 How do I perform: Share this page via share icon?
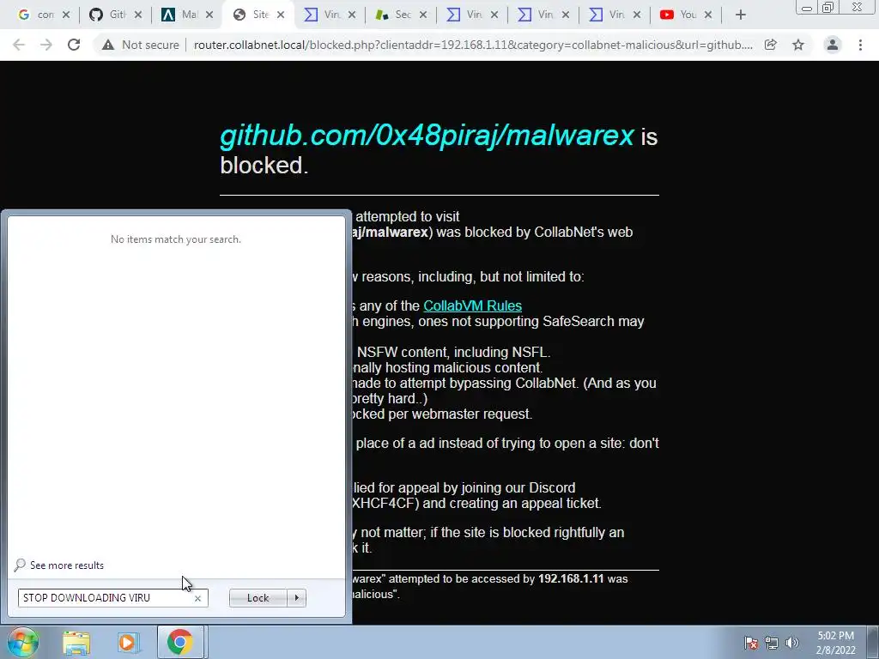[771, 45]
